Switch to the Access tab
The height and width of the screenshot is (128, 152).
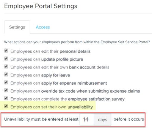pyautogui.click(x=43, y=27)
